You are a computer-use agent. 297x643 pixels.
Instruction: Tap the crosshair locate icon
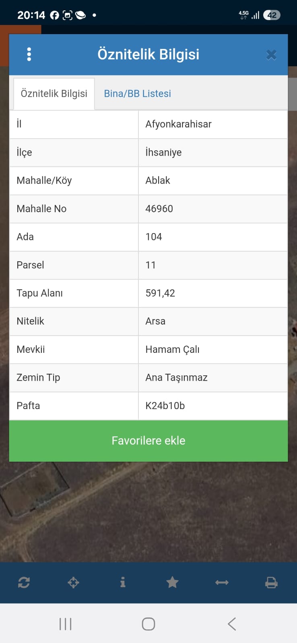point(73,582)
